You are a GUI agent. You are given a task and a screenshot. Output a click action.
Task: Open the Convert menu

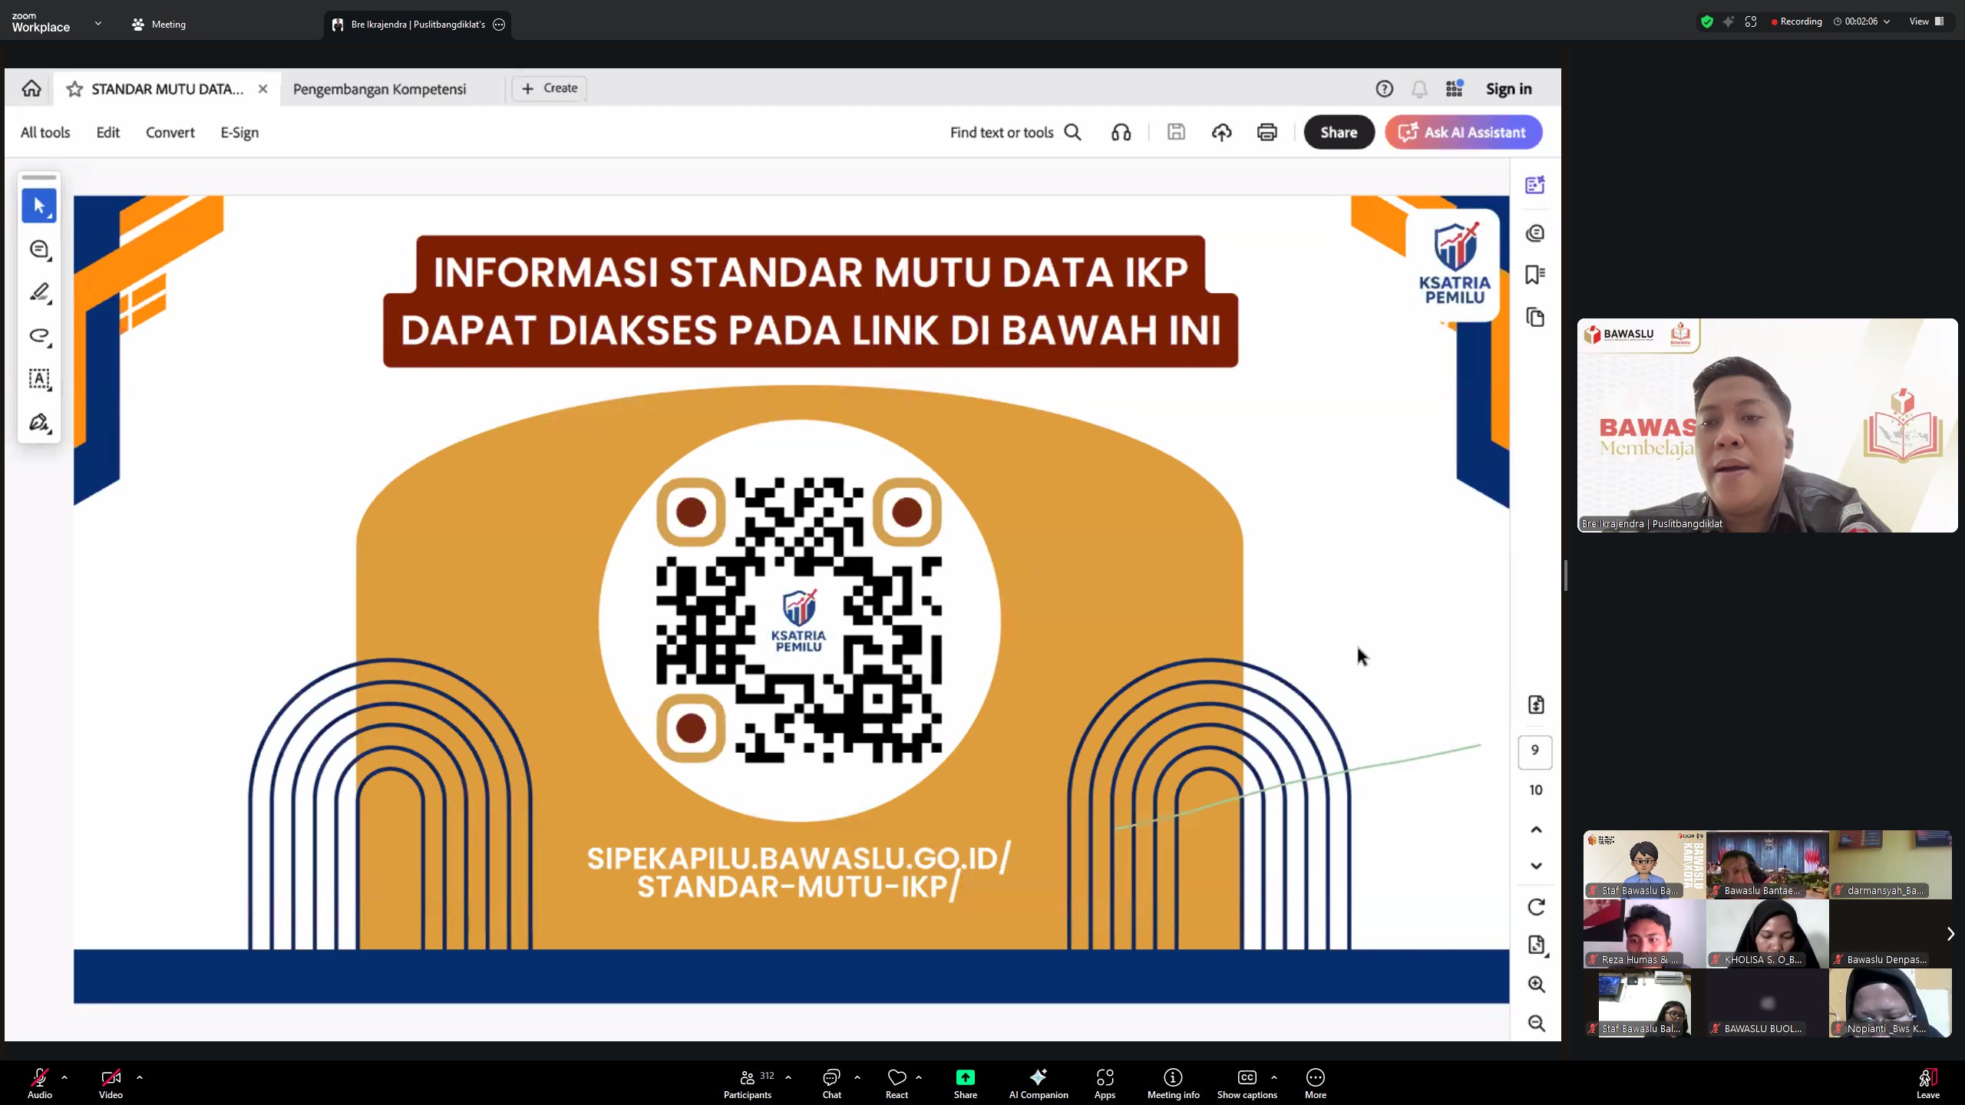pos(170,132)
